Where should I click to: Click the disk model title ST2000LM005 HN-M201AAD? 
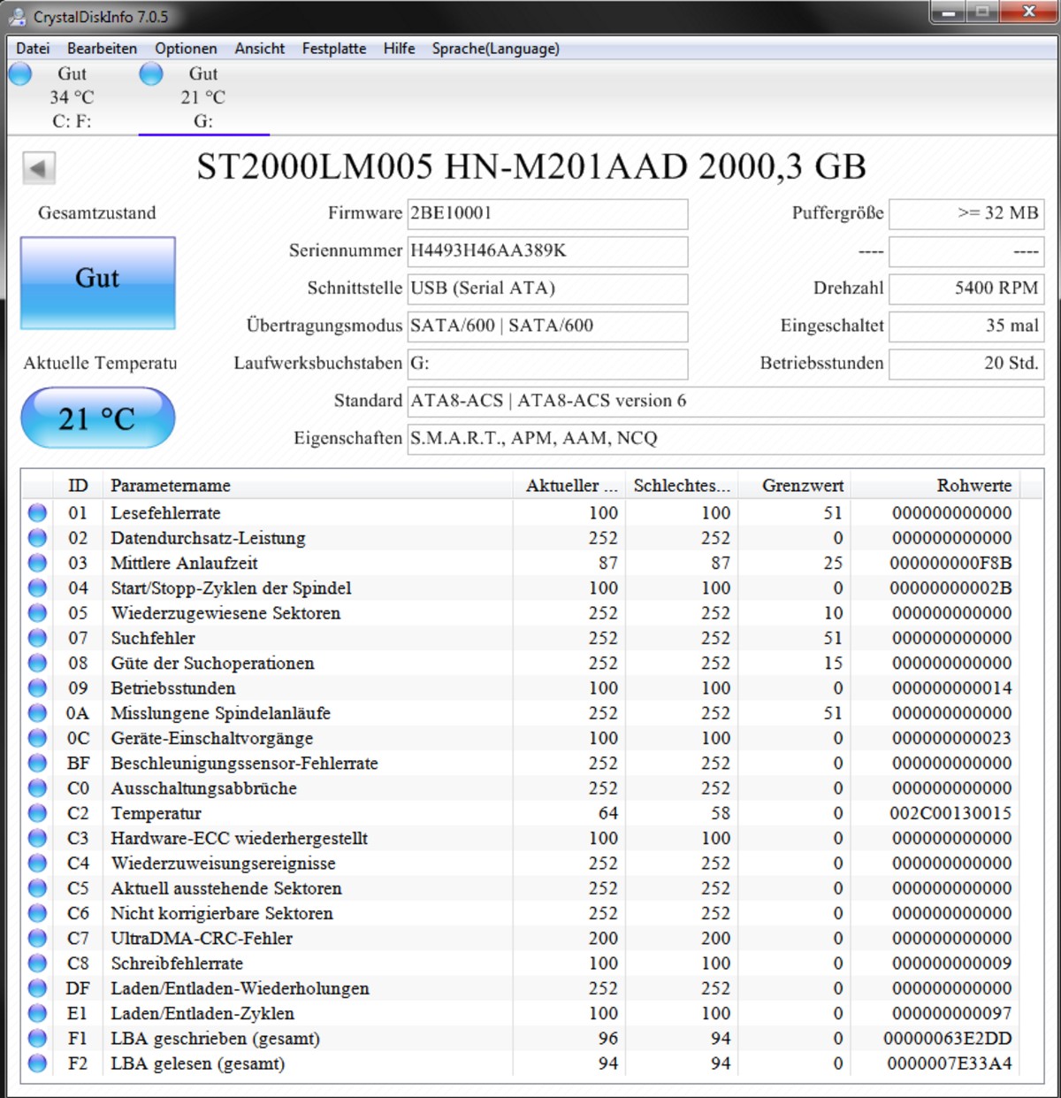pos(530,166)
